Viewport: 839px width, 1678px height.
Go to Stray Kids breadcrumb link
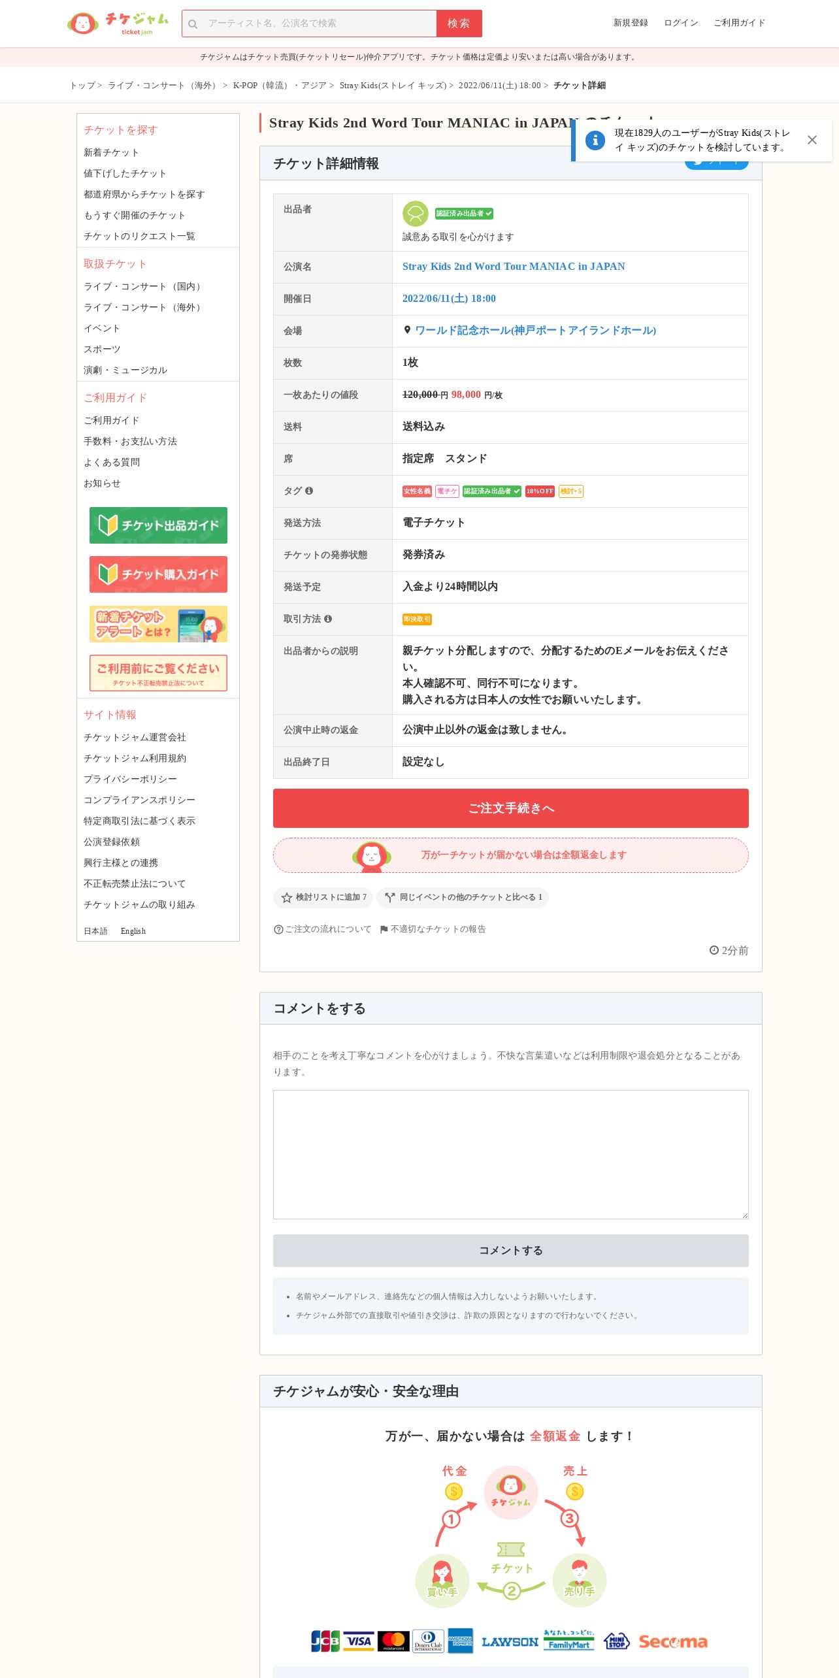(393, 86)
